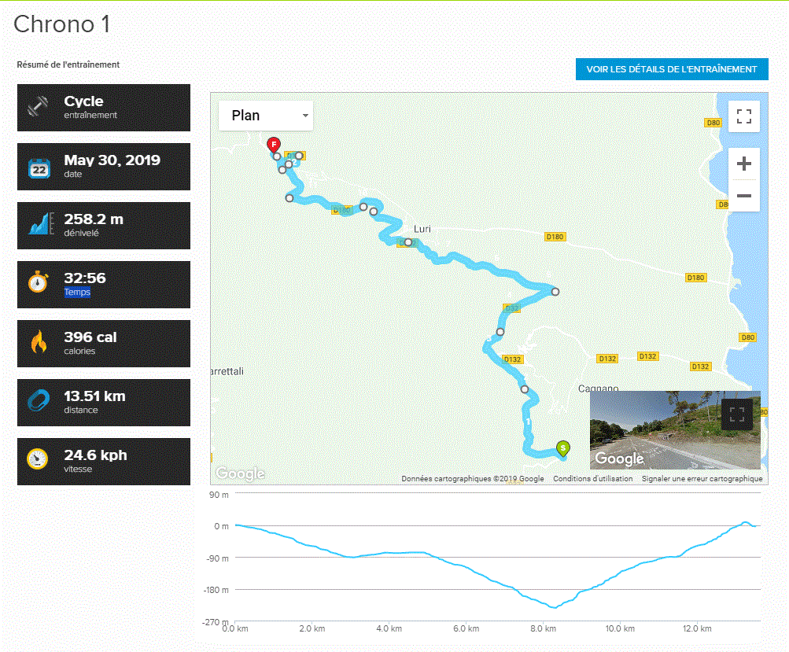This screenshot has height=652, width=789.
Task: Click the green start marker S
Action: pos(563,448)
